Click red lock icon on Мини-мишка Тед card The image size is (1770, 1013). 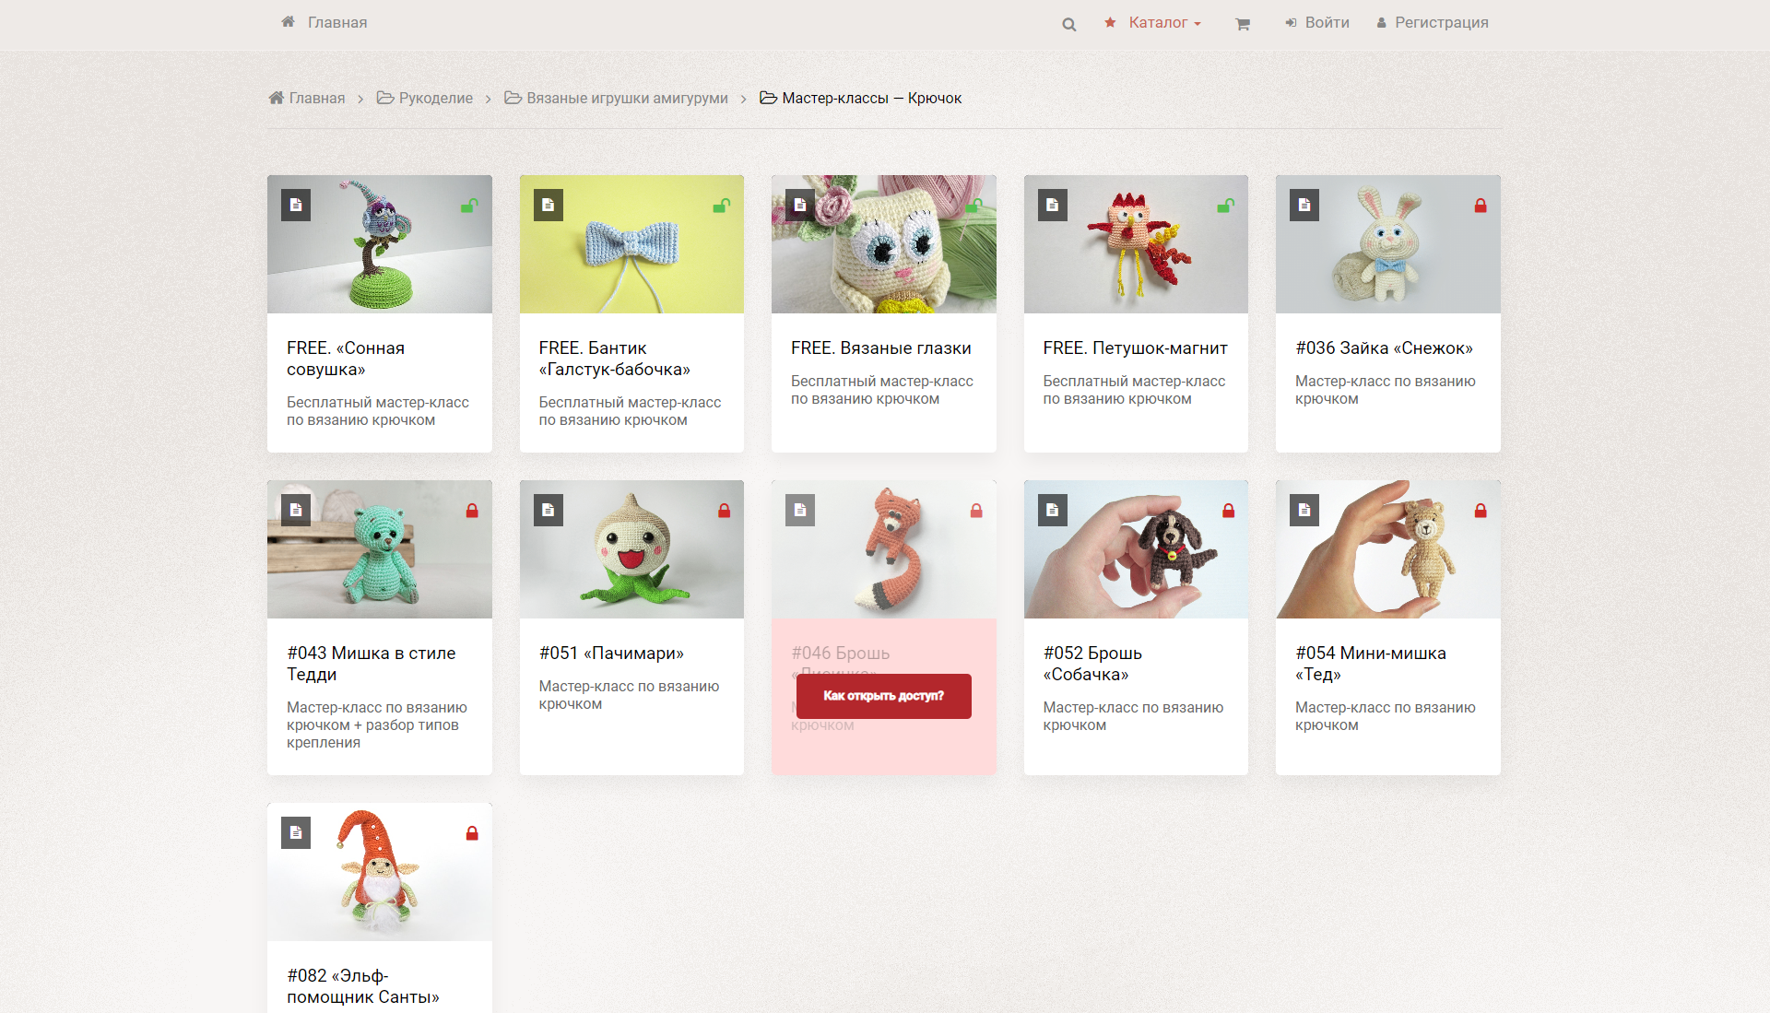pyautogui.click(x=1481, y=511)
